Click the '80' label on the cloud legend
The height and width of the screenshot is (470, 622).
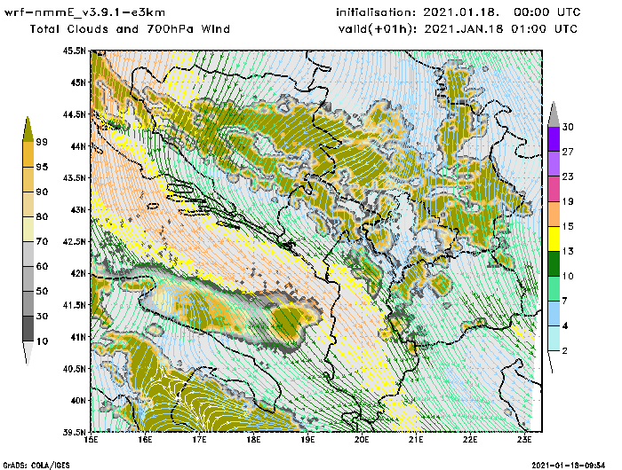pyautogui.click(x=42, y=217)
